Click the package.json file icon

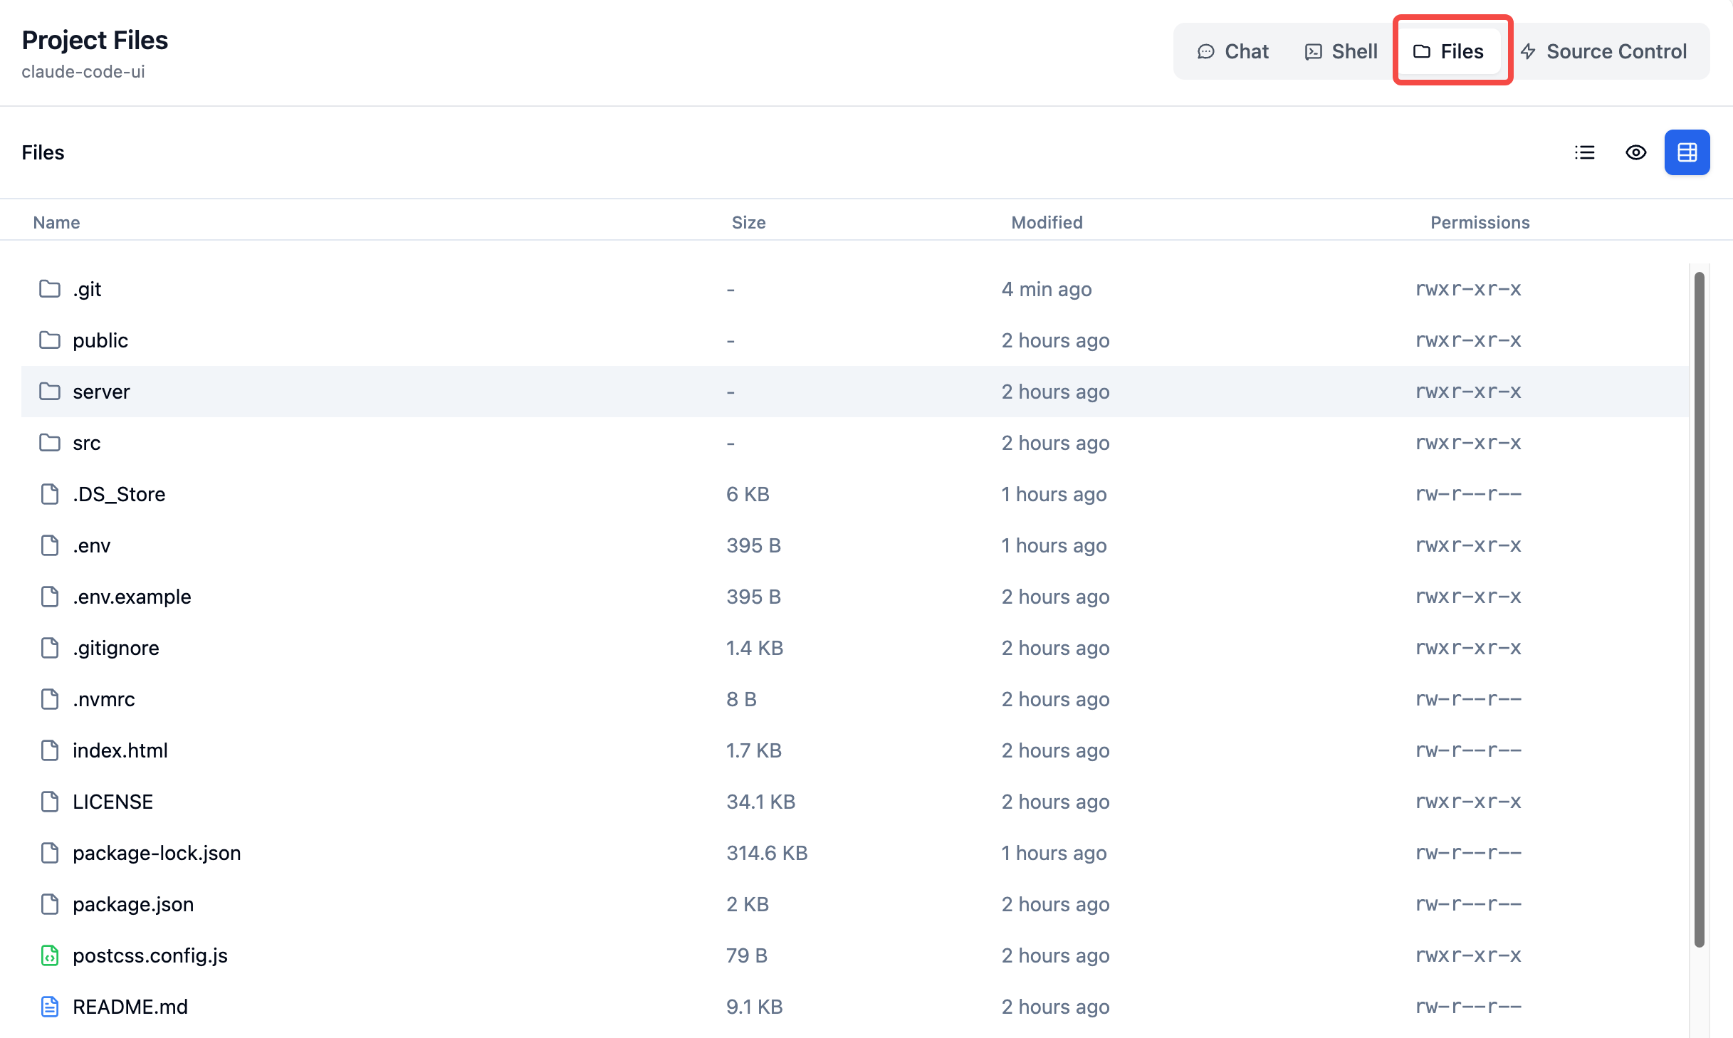point(50,904)
